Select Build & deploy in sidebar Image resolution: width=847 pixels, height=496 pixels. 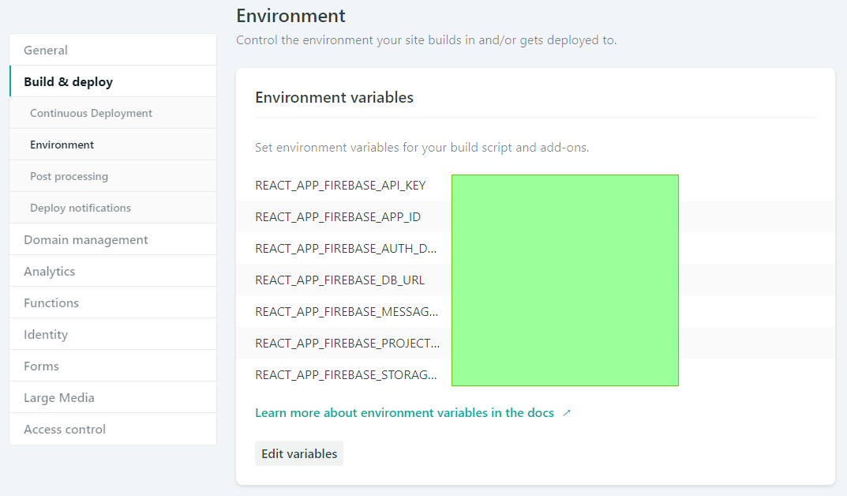pyautogui.click(x=113, y=81)
